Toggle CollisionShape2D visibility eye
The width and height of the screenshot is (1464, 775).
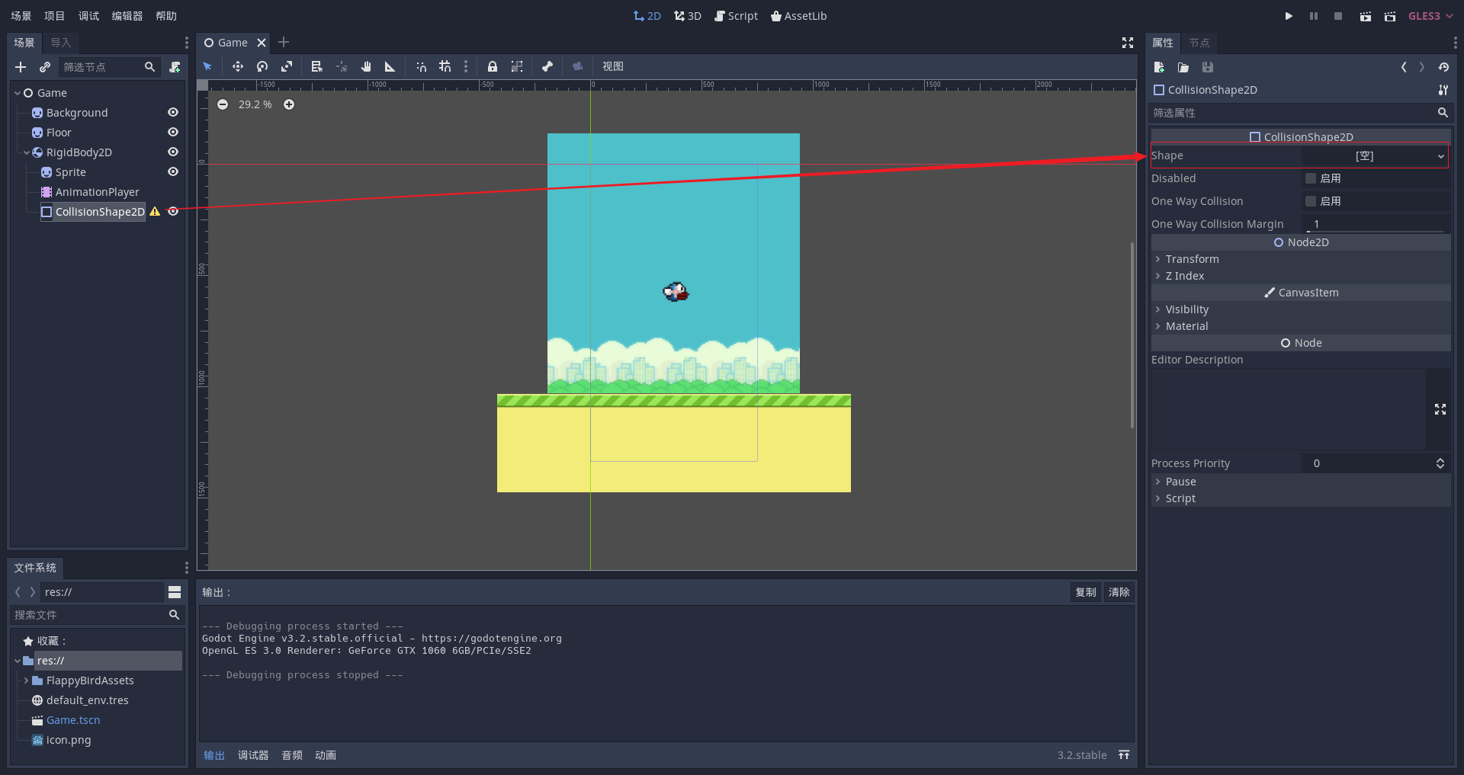(173, 211)
